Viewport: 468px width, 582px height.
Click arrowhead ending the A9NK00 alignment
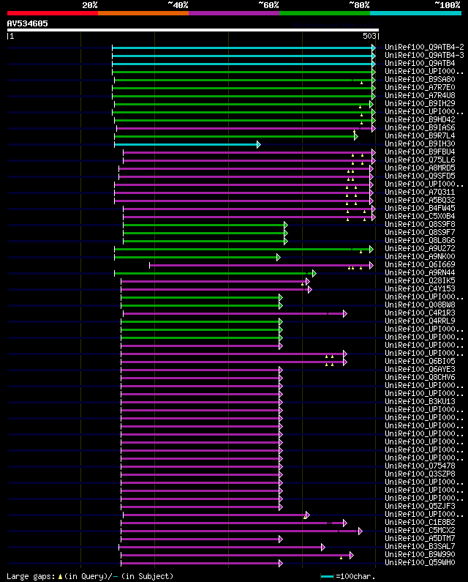279,257
